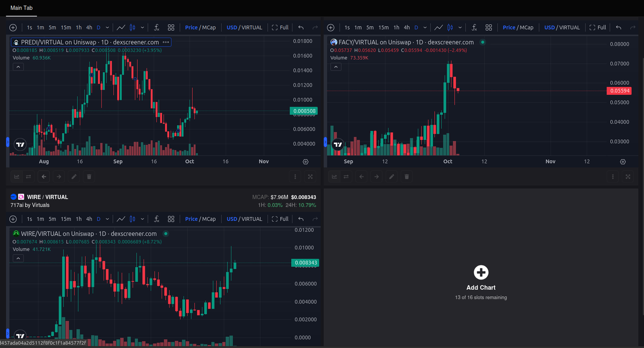
Task: Expand timeframe dropdown in PREDI chart toolbar
Action: click(107, 27)
